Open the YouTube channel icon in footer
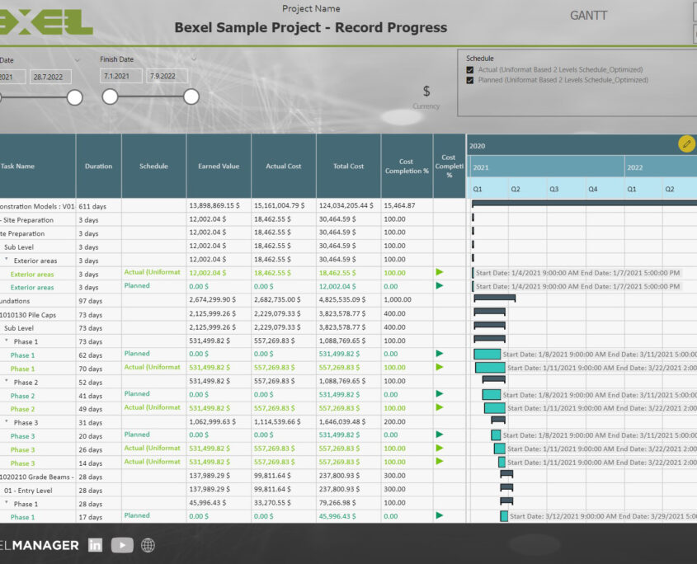Viewport: 697px width, 564px height. (x=120, y=545)
